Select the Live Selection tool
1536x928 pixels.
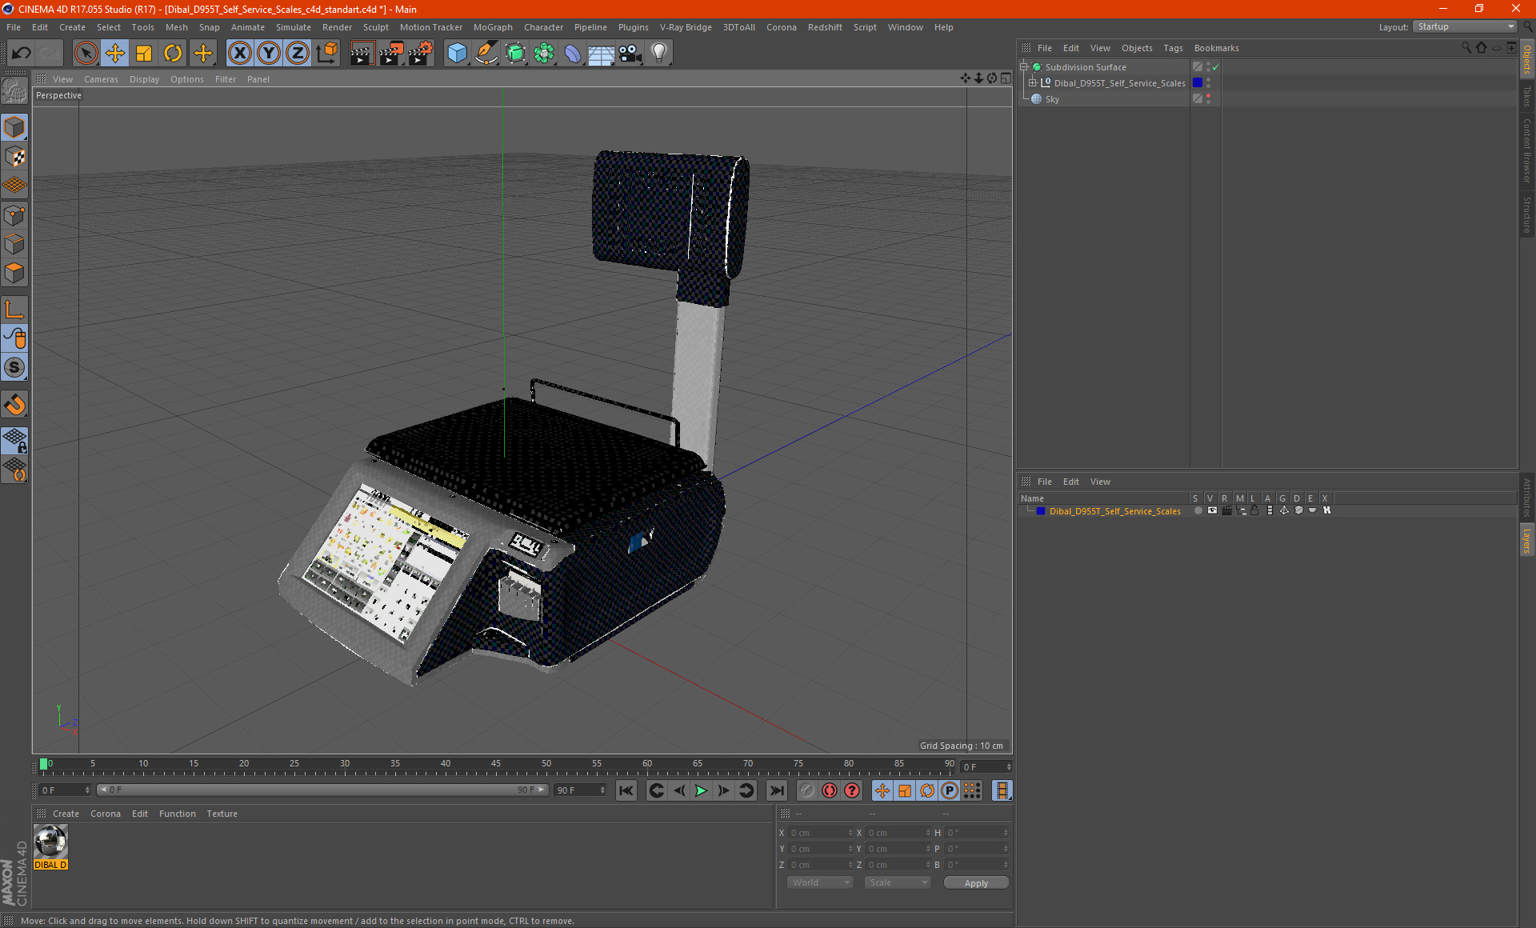pos(86,54)
